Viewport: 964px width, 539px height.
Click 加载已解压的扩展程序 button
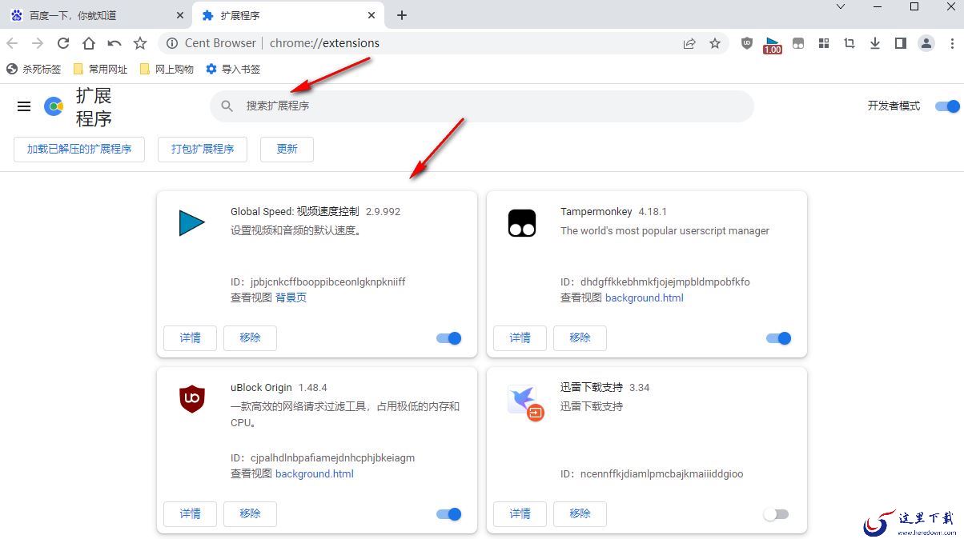[79, 149]
